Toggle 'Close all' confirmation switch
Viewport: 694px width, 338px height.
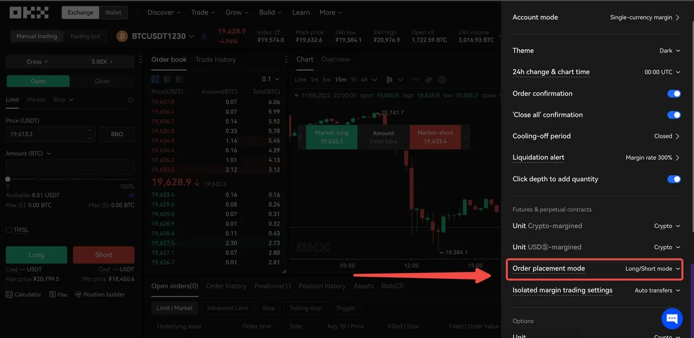tap(674, 115)
